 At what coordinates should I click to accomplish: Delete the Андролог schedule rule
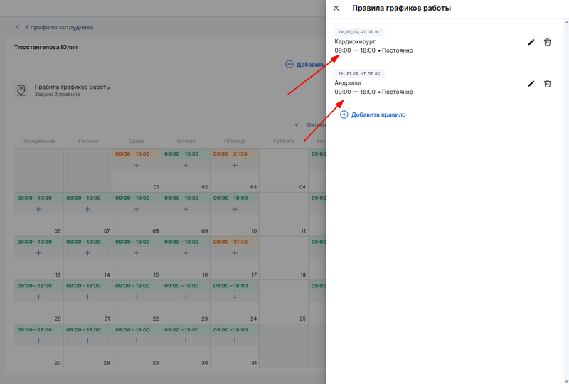(x=547, y=84)
